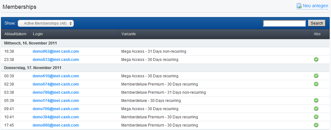Click green Abo checkmark for demo174

click(x=316, y=100)
